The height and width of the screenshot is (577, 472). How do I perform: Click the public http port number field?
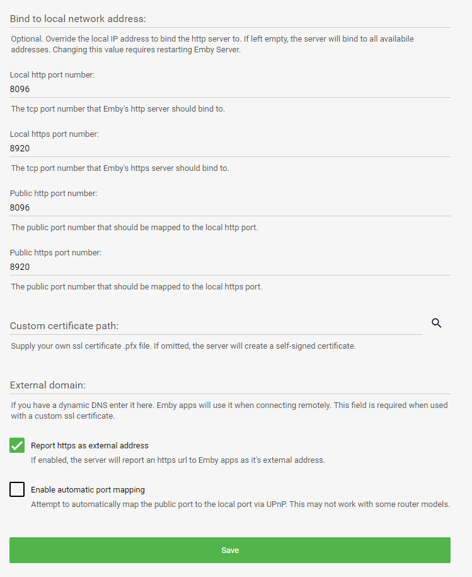(x=189, y=207)
